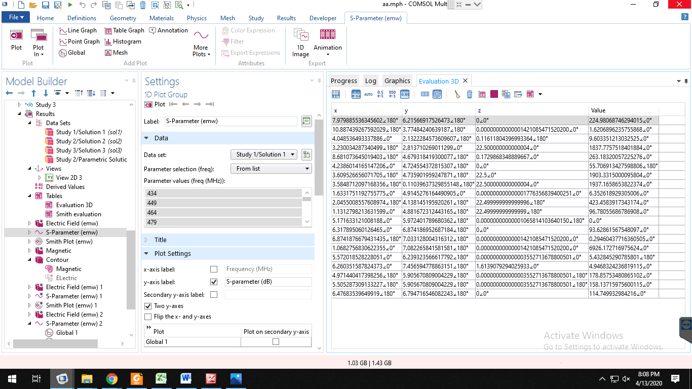
Task: Open the Data set dropdown
Action: click(263, 154)
